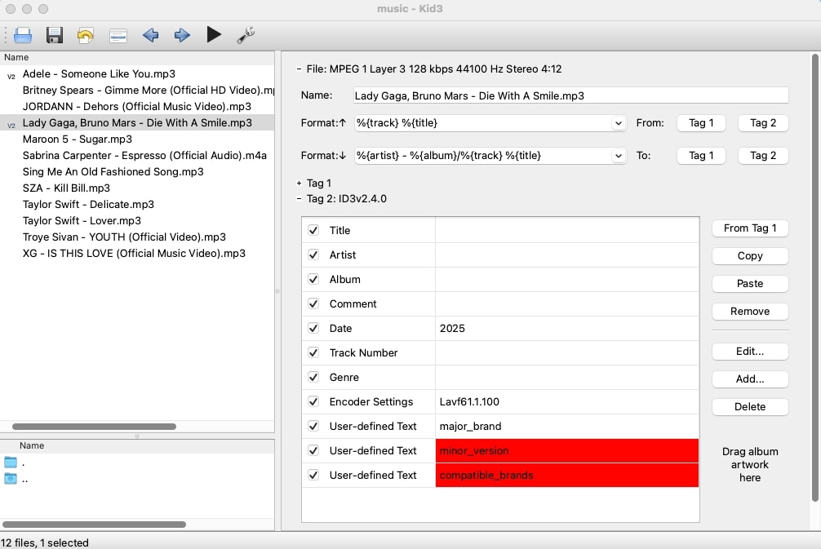This screenshot has width=821, height=549.
Task: Uncheck the Genre field checkbox
Action: click(x=313, y=378)
